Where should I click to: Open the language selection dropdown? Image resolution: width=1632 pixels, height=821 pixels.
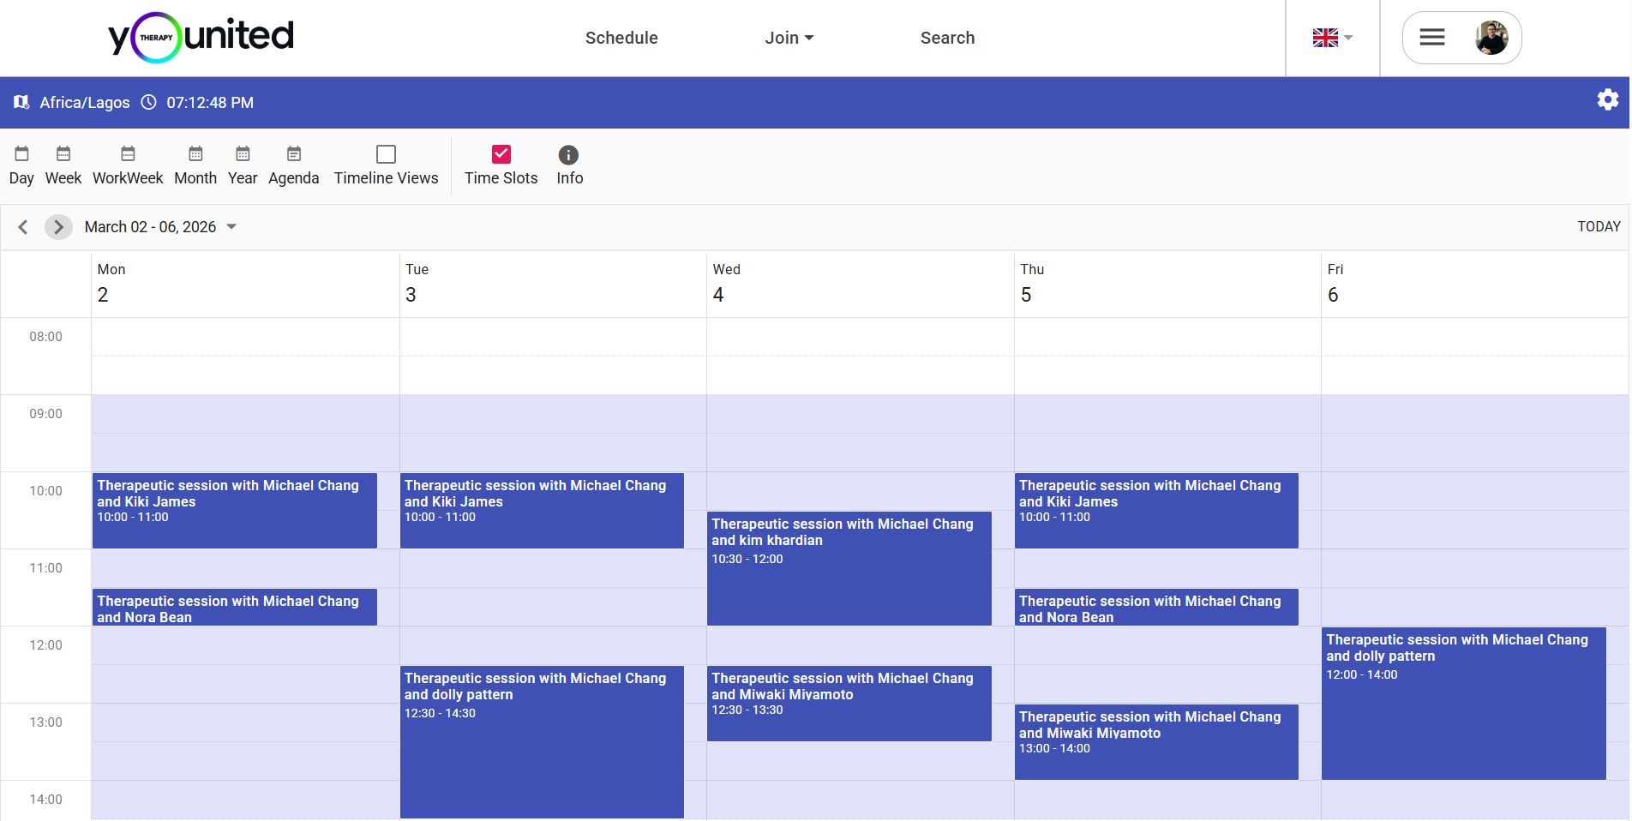click(1330, 38)
